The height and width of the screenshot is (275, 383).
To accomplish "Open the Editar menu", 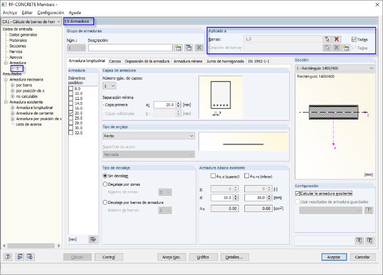I will (27, 13).
